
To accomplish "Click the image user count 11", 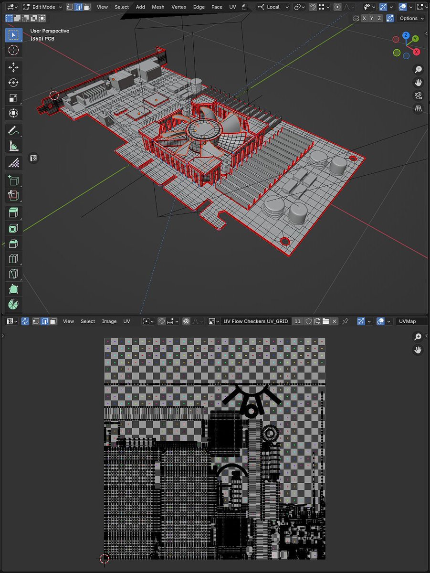I will click(297, 321).
